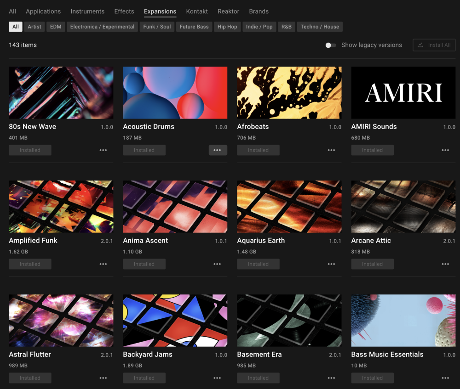Click the '1.62 GB' size under Amplified Funk

click(18, 252)
